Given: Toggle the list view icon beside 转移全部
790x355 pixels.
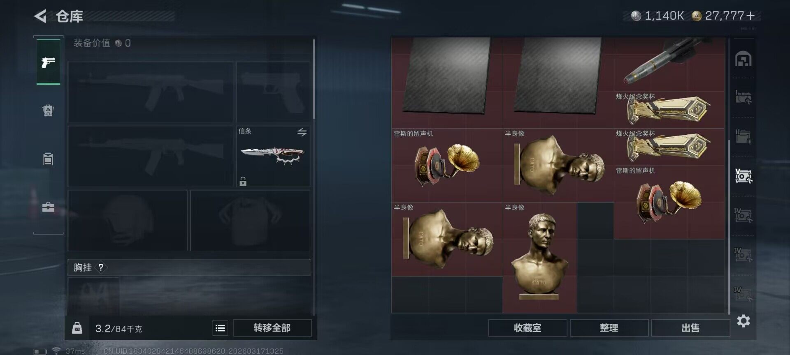Looking at the screenshot, I should pos(220,328).
